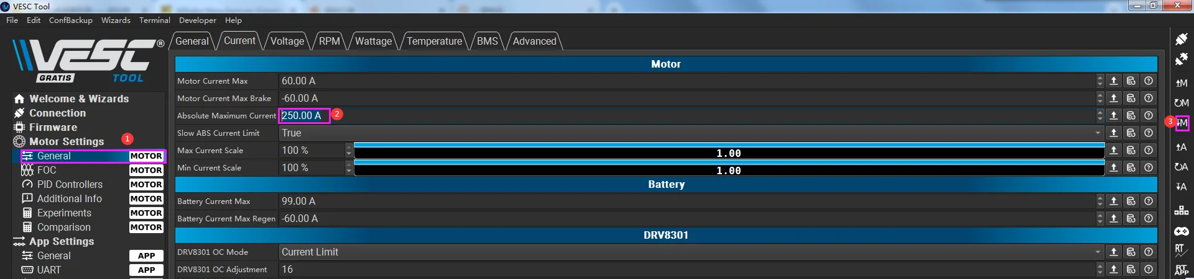Select UART under App Settings
This screenshot has height=279, width=1194.
[92, 270]
